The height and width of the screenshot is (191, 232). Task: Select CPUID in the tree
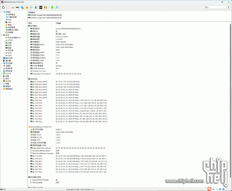click(10, 40)
